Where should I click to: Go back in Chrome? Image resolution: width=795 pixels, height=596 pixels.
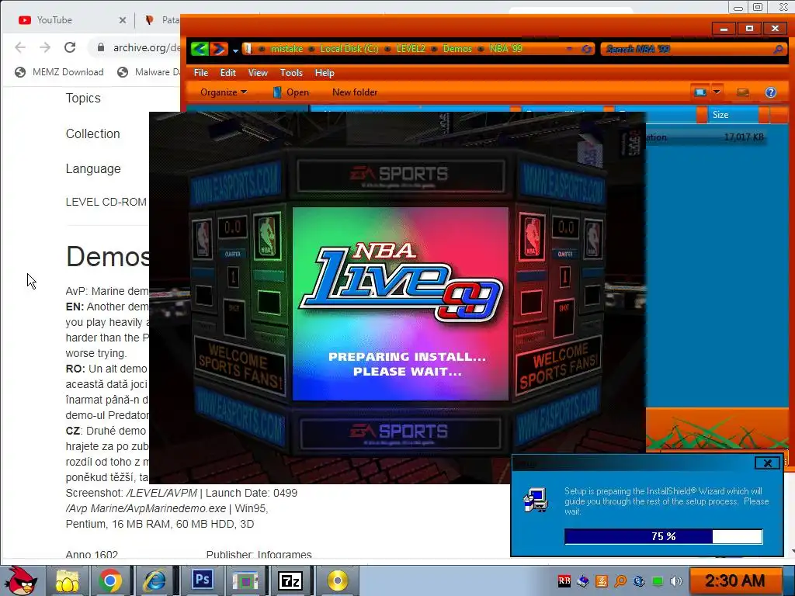click(x=20, y=47)
